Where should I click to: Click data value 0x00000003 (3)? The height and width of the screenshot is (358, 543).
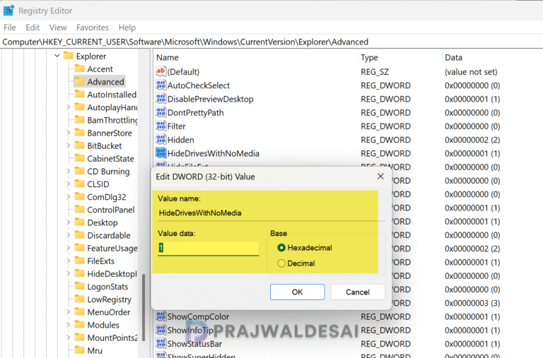(472, 303)
